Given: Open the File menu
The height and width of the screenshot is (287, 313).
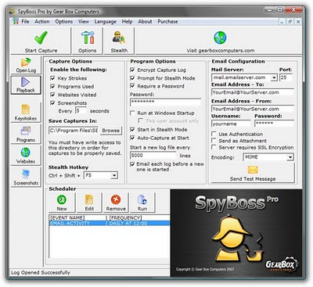Looking at the screenshot, I should click(25, 21).
